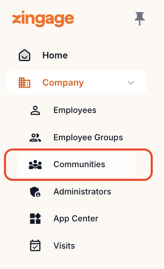
Task: Click the highlighted Communities row background
Action: click(x=77, y=164)
